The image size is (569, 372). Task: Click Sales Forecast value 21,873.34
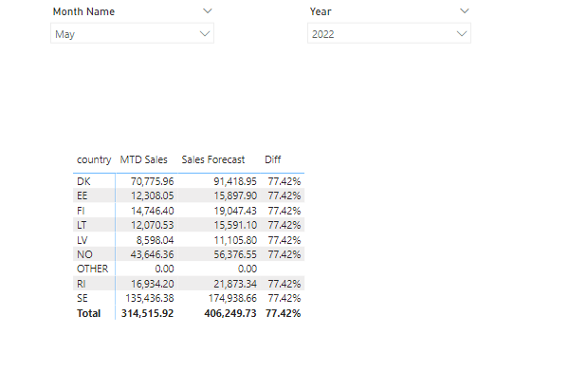click(235, 284)
